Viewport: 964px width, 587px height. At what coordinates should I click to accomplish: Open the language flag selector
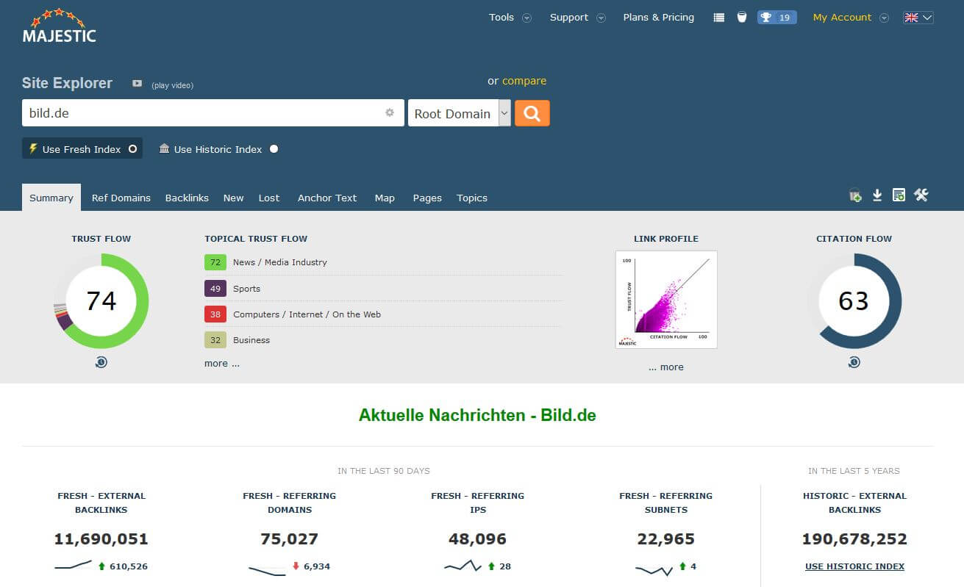[x=918, y=18]
